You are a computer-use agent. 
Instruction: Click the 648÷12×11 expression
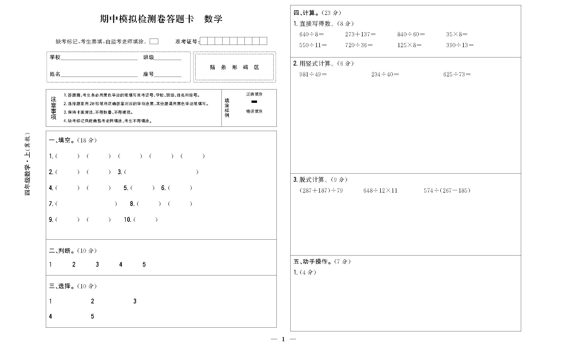click(380, 191)
